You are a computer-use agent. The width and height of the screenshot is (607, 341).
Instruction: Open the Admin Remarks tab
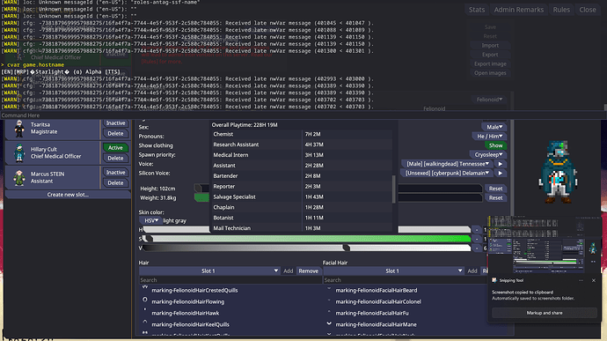click(519, 10)
